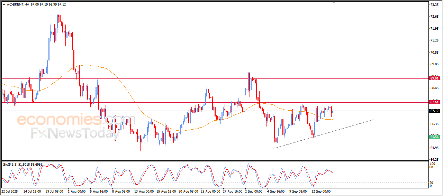Click the 68.45 price scale value

pos(435,88)
